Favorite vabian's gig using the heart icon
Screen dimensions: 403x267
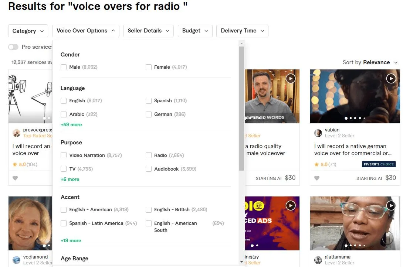click(317, 178)
